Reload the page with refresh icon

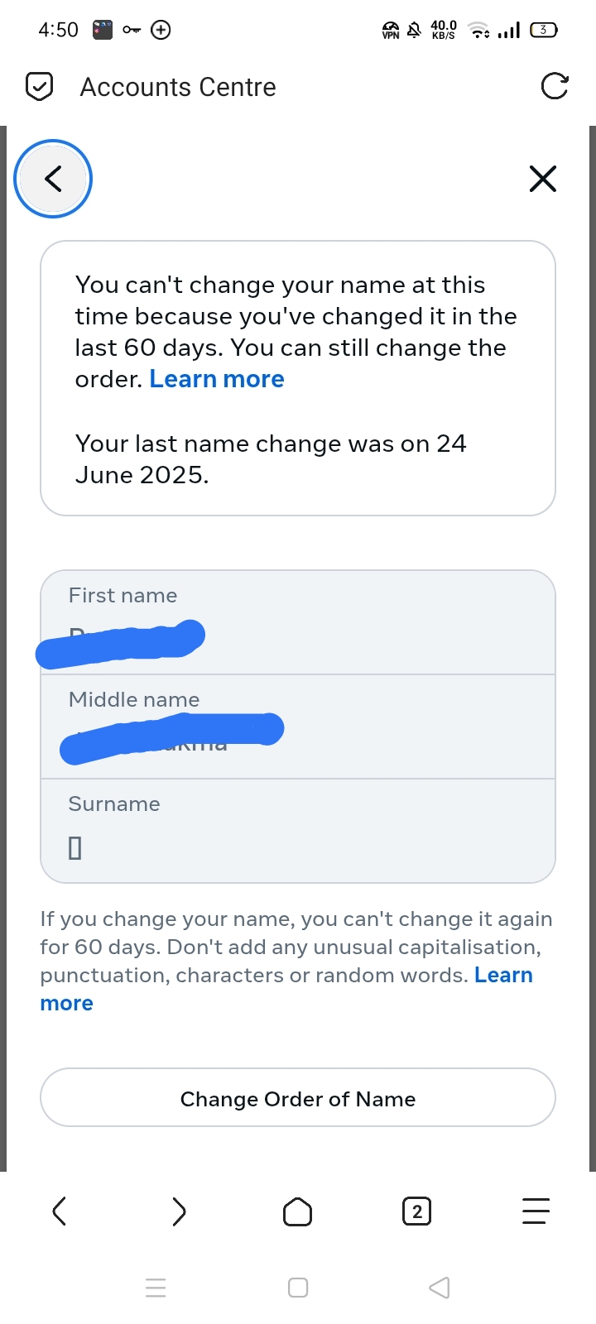(554, 86)
